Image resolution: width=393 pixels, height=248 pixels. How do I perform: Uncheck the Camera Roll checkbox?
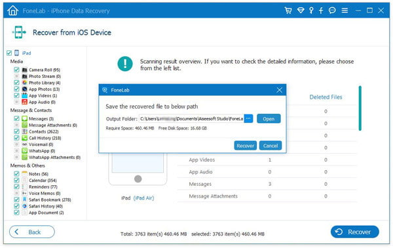pyautogui.click(x=16, y=69)
